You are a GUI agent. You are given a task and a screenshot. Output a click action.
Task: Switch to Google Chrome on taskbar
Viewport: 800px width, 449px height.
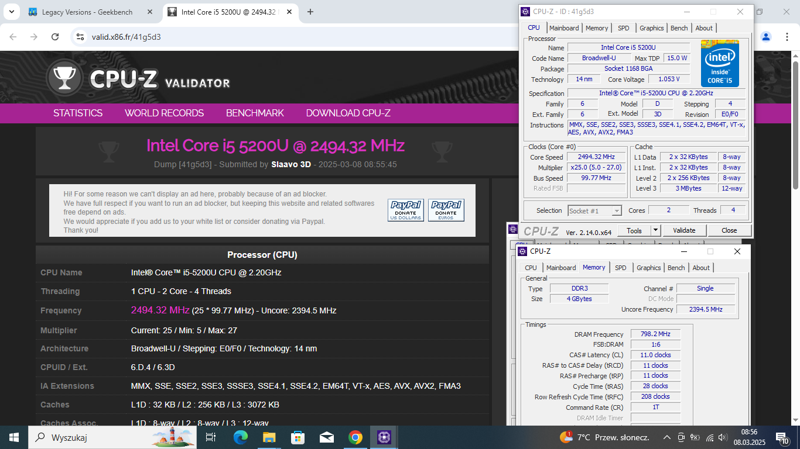tap(355, 437)
